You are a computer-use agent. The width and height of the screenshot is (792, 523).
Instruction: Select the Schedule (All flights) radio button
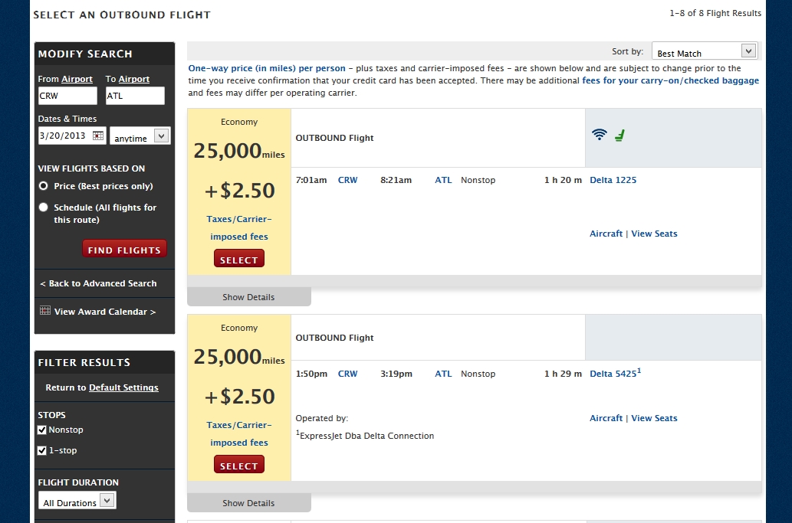[44, 208]
